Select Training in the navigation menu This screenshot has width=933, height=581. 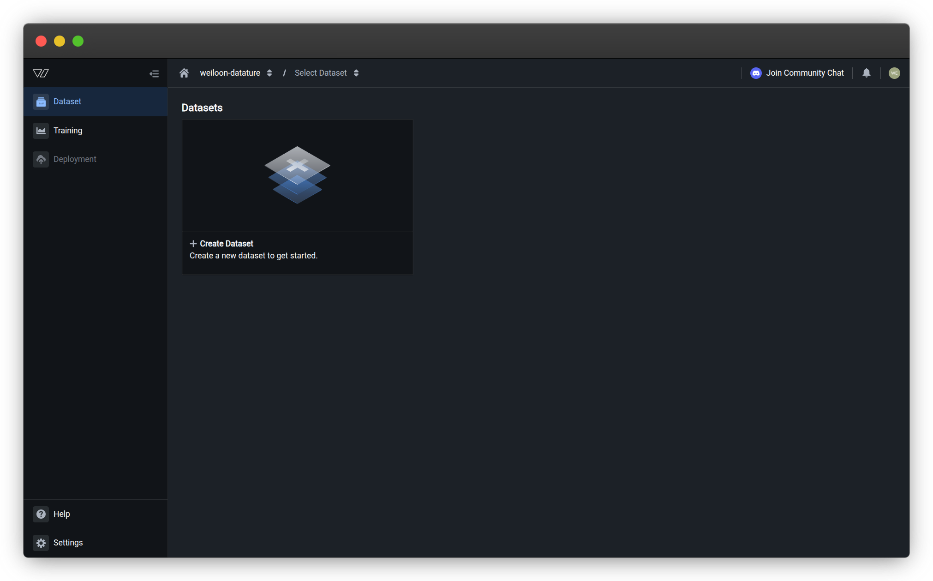point(68,131)
